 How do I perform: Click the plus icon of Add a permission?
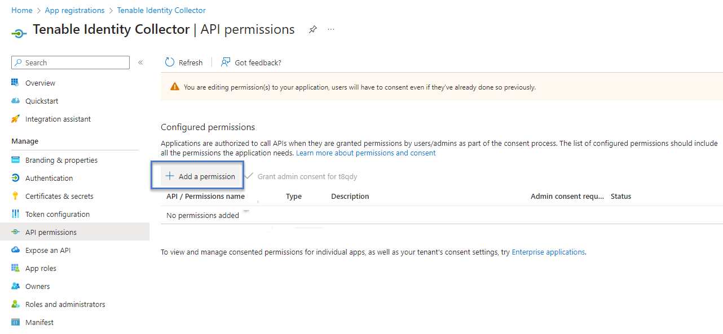[169, 176]
